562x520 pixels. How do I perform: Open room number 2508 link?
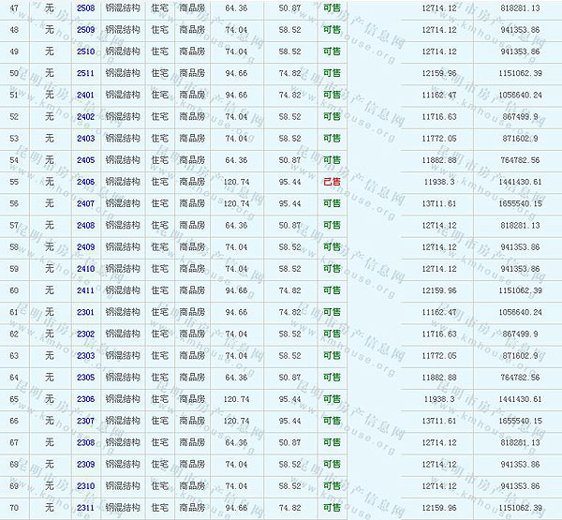click(85, 7)
